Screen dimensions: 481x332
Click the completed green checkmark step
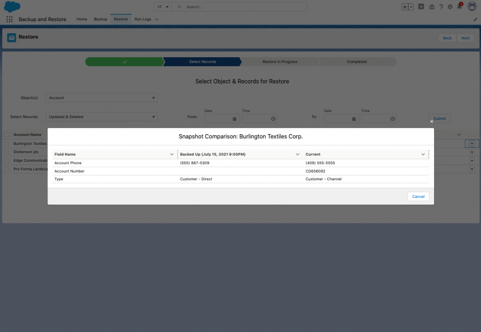point(124,61)
